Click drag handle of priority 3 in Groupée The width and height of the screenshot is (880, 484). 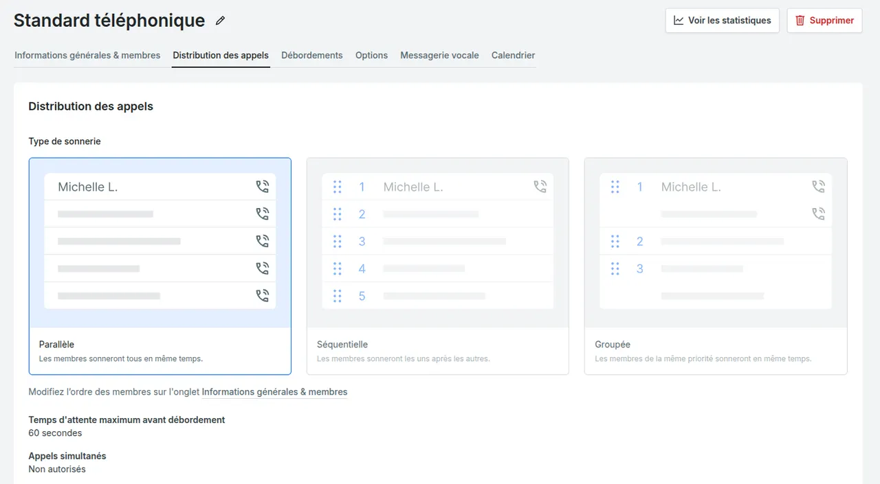tap(615, 268)
